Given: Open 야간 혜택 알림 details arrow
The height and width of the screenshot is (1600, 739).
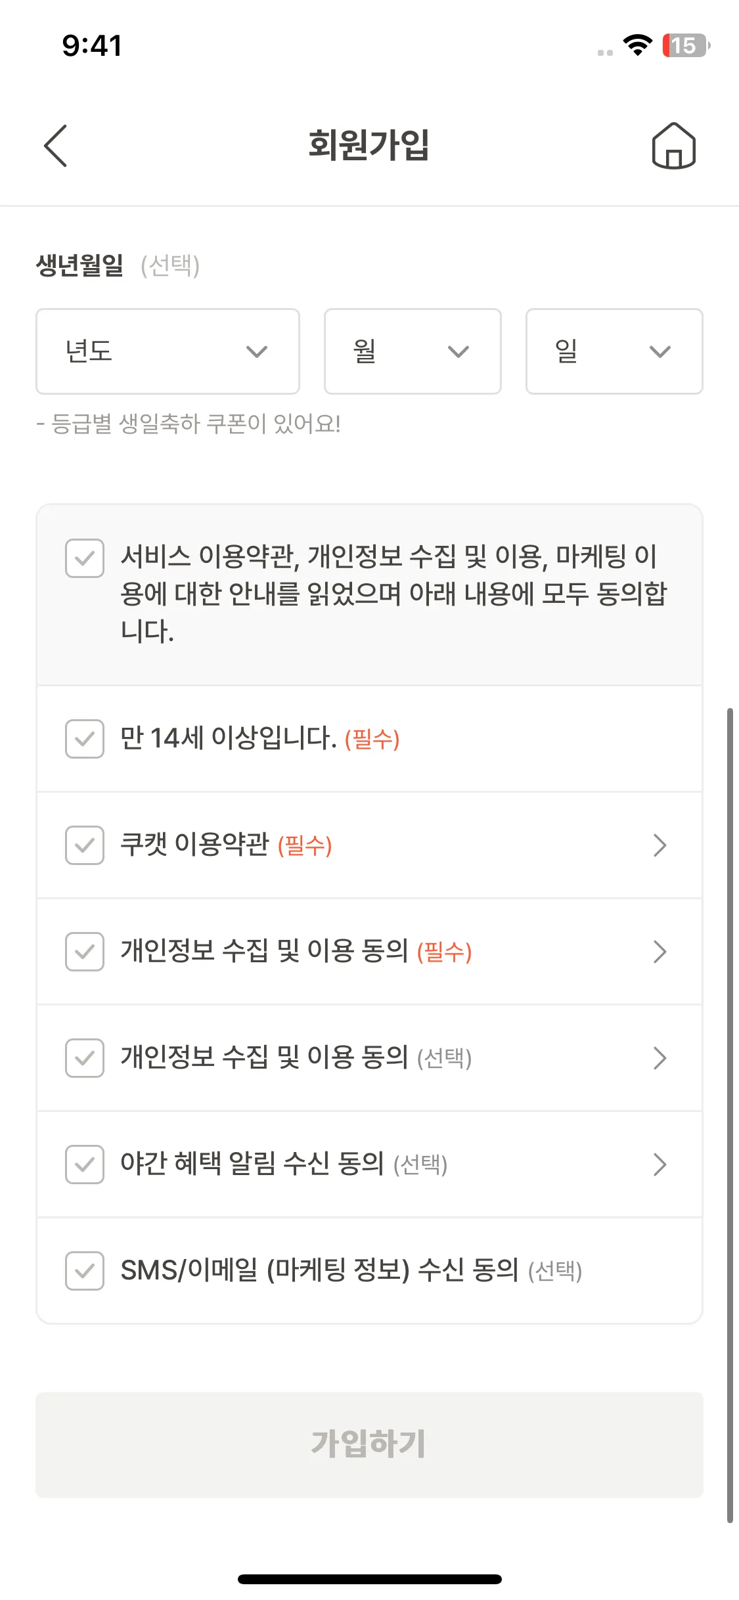Looking at the screenshot, I should tap(660, 1165).
